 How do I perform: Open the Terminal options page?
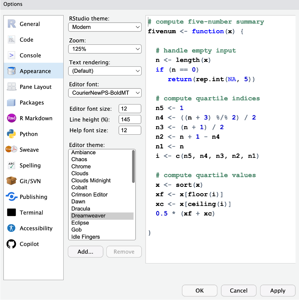33,212
